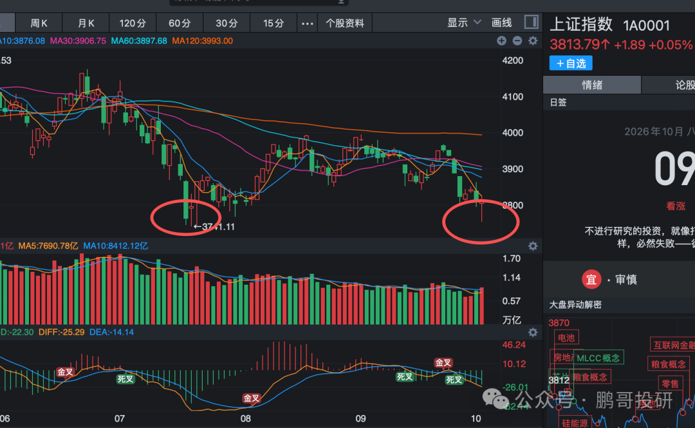This screenshot has height=428, width=695.
Task: Click the MA60:3897.68 indicator label
Action: [x=139, y=40]
